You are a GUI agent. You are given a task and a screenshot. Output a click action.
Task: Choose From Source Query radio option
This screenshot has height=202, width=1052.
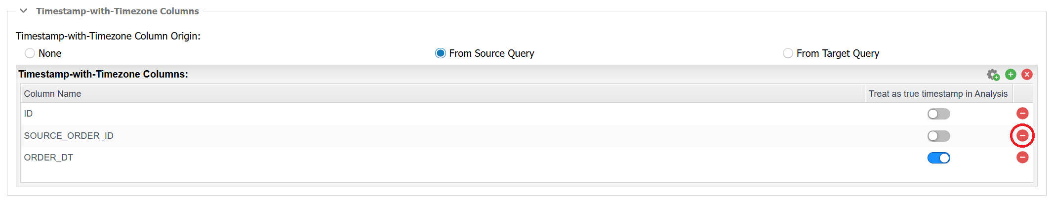tap(440, 53)
